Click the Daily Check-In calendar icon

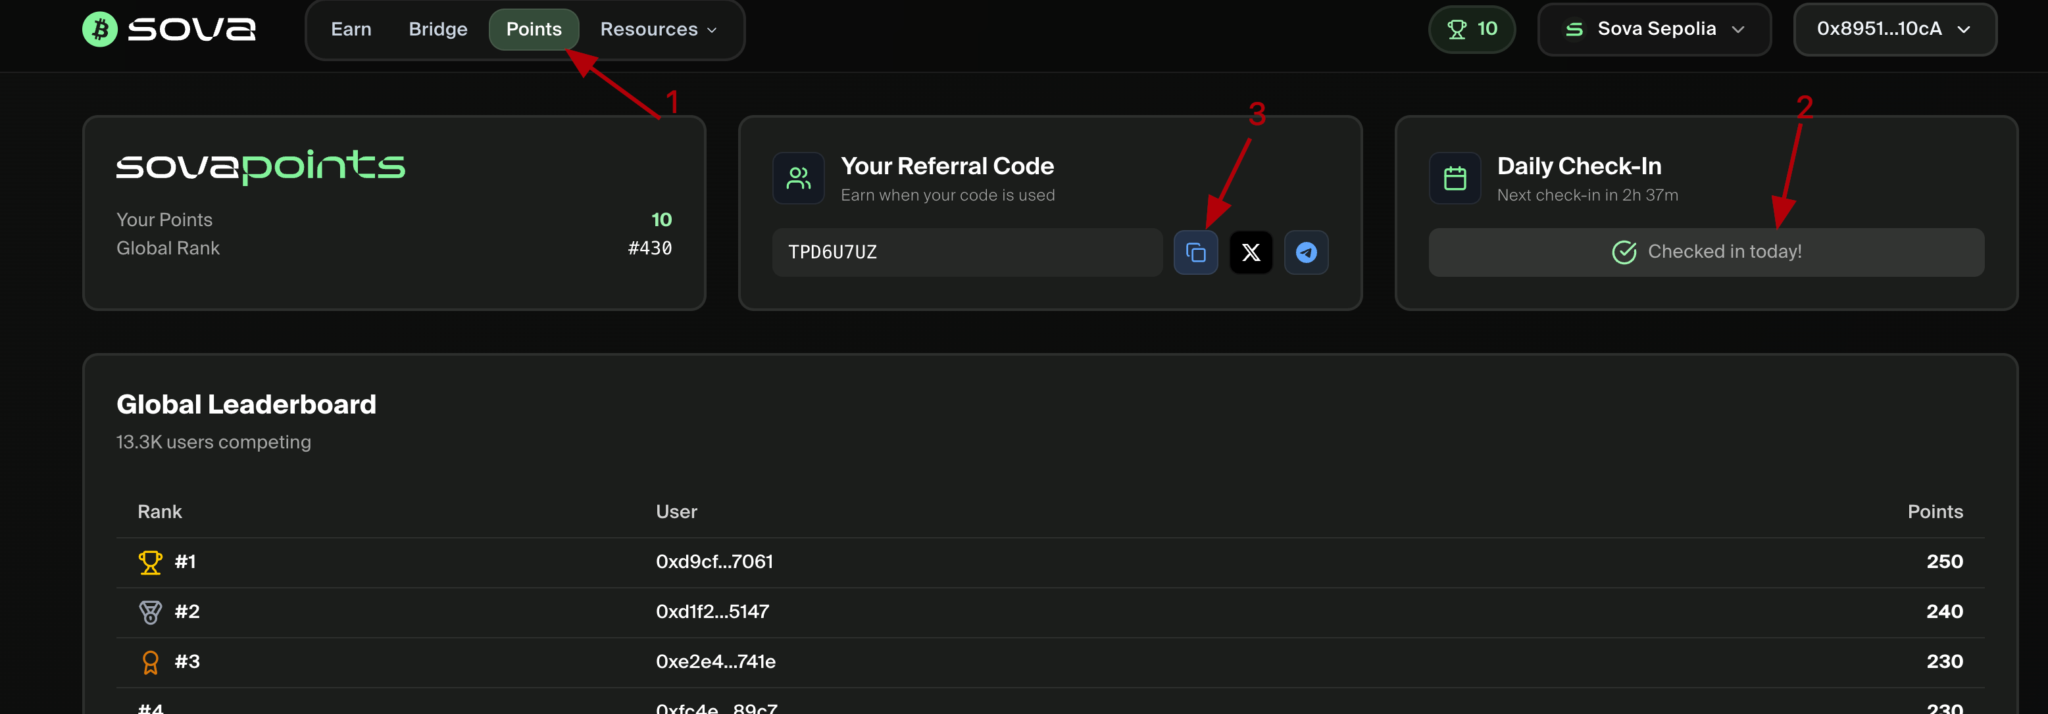point(1455,179)
